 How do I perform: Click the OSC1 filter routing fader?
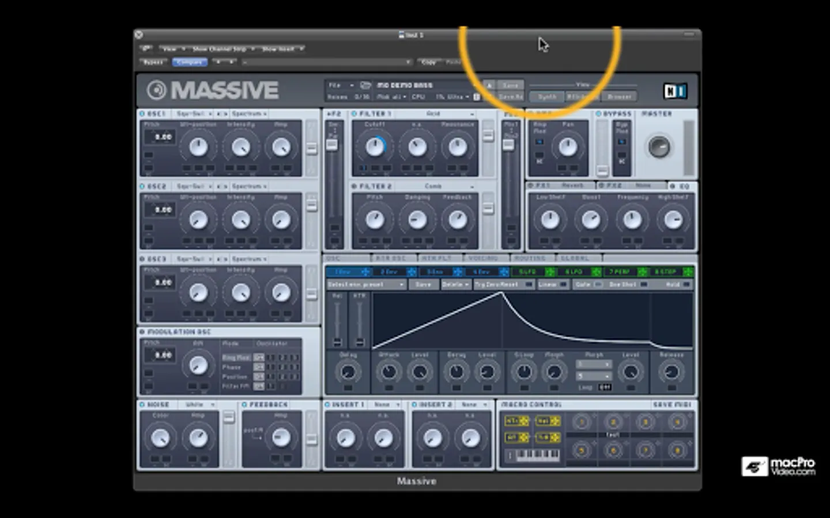tap(311, 148)
